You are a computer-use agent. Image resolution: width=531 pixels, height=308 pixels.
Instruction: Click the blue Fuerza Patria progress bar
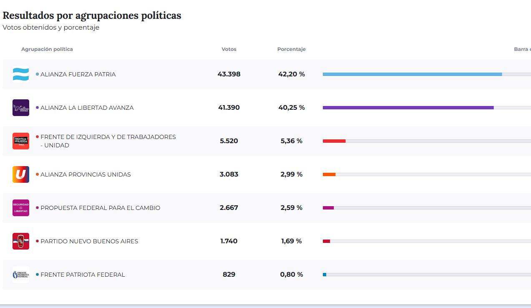coord(412,74)
